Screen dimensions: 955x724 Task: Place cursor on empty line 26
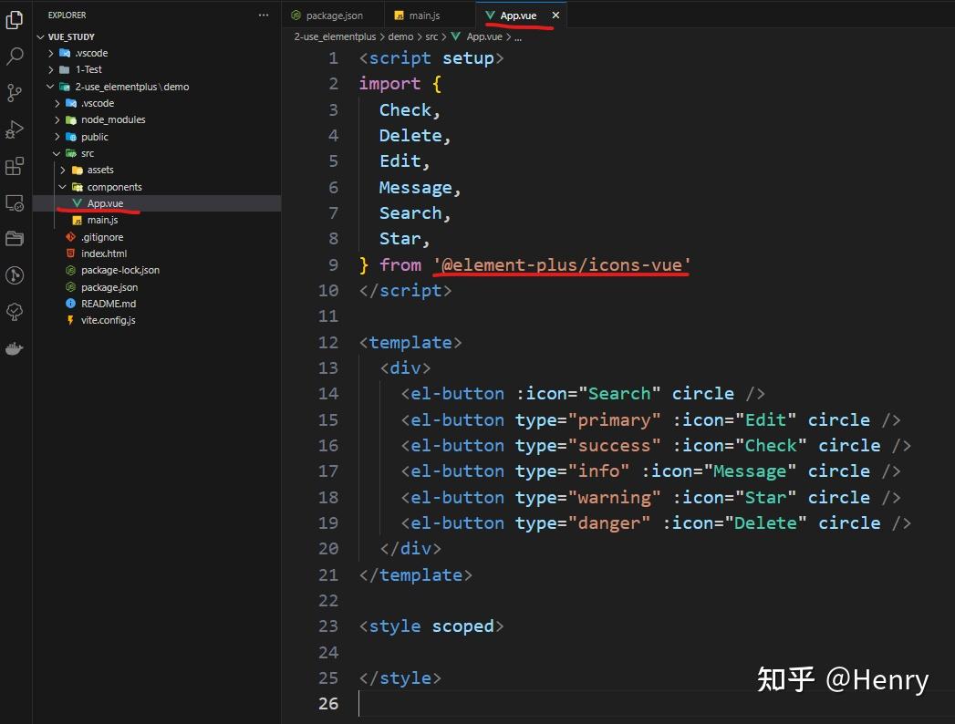[609, 703]
